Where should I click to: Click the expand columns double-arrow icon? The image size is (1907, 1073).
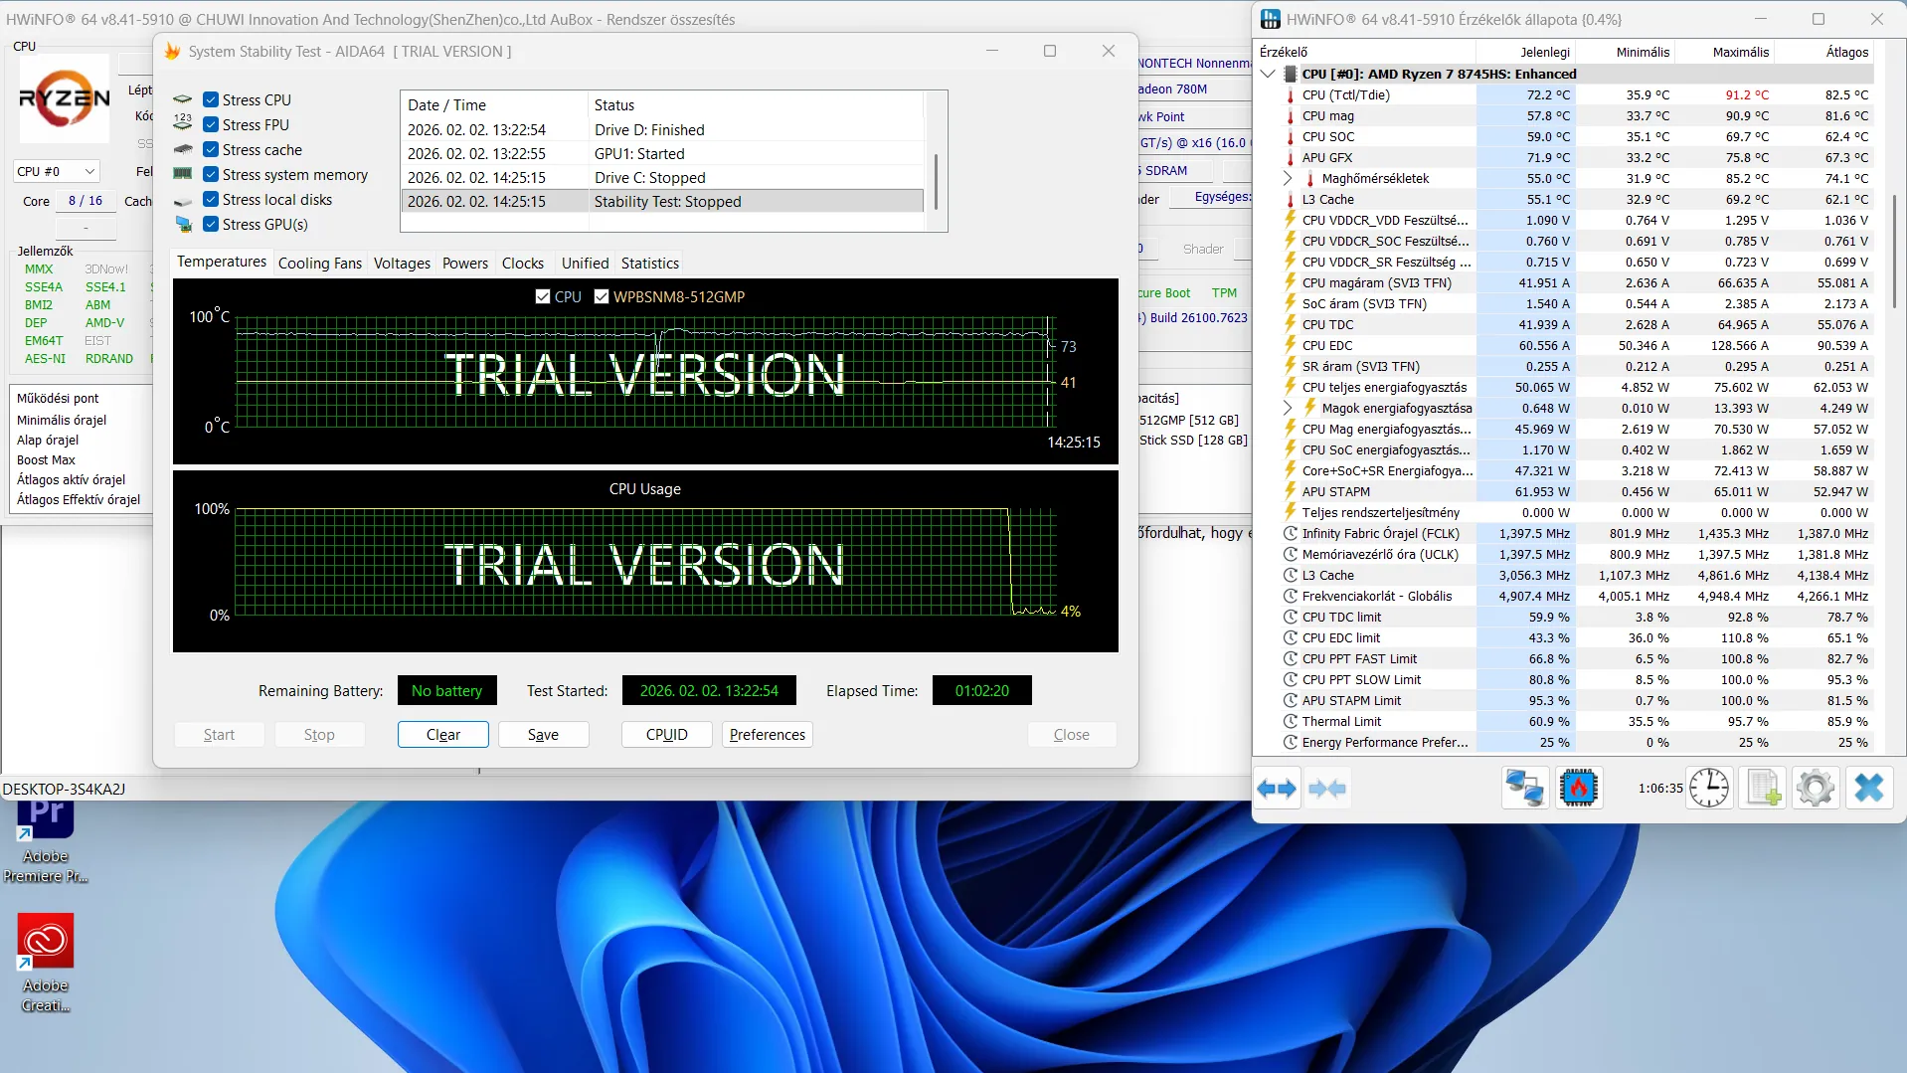click(x=1277, y=789)
